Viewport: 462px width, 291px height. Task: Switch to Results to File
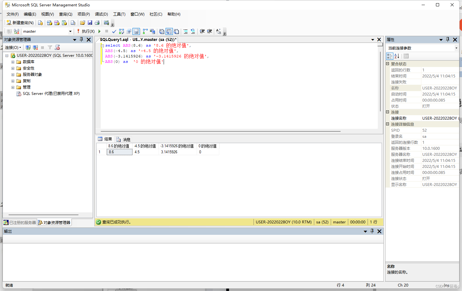(x=176, y=31)
